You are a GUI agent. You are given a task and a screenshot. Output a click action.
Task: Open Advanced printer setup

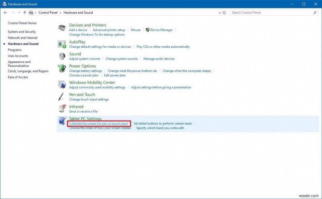click(109, 30)
